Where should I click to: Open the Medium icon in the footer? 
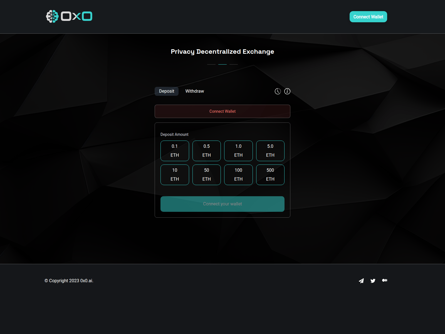385,281
